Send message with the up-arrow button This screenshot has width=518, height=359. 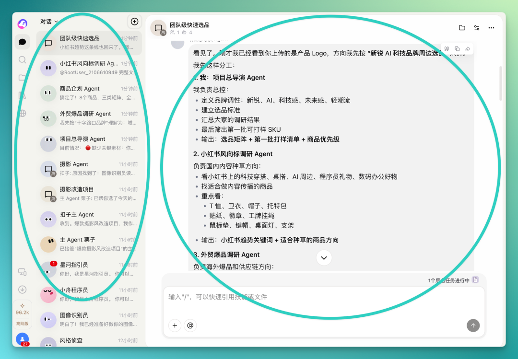[x=473, y=325]
